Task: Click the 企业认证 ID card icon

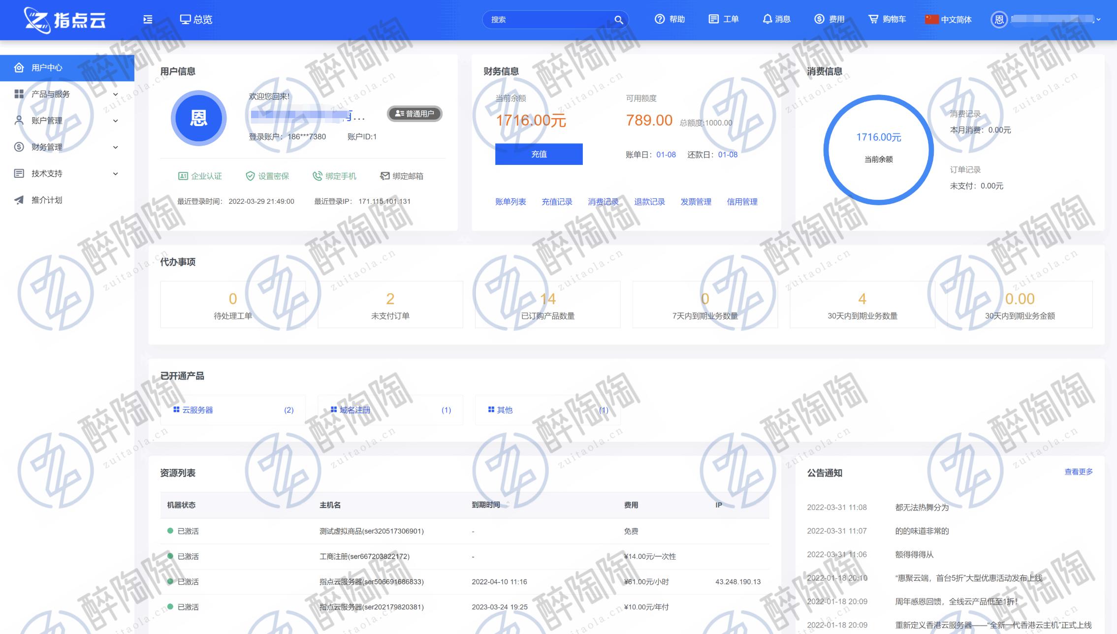Action: 183,176
